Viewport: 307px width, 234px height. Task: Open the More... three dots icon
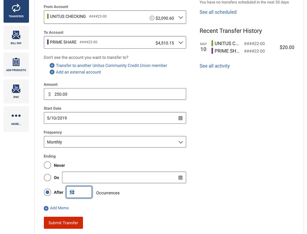tap(16, 116)
